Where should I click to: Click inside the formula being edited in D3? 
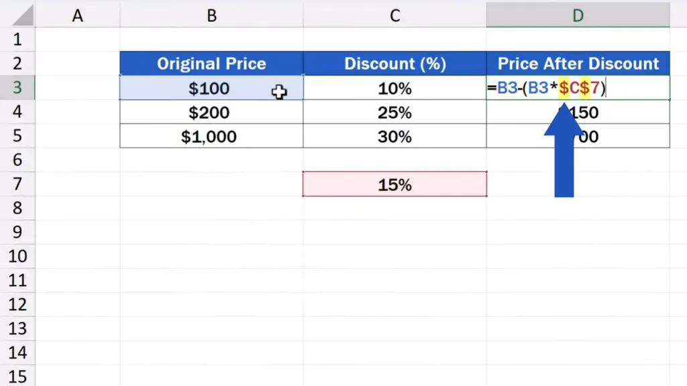tap(550, 88)
